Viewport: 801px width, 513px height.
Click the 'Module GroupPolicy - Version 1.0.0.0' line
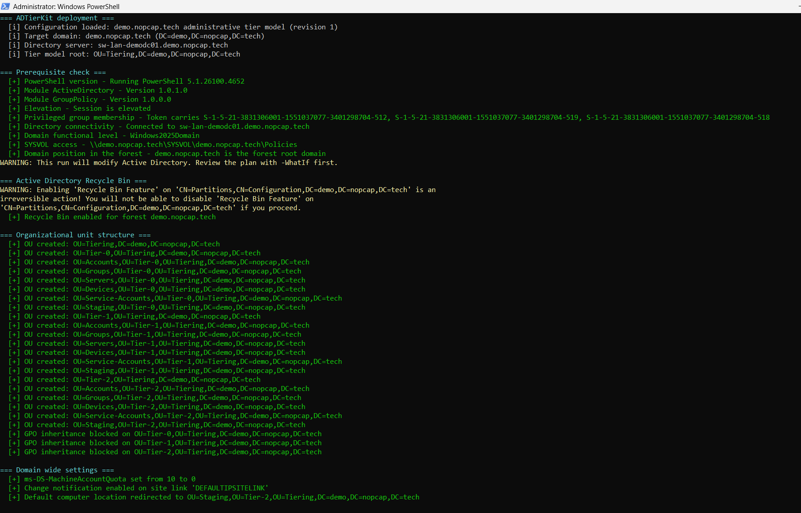tap(90, 99)
